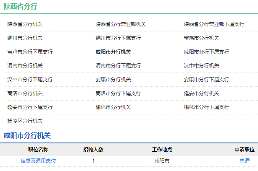Open 陕西省分行营业部下属支行 listing
This screenshot has width=258, height=171.
[214, 24]
